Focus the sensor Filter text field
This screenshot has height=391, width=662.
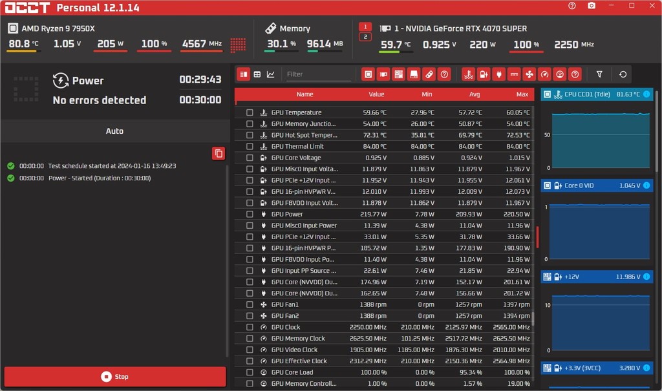pyautogui.click(x=318, y=74)
